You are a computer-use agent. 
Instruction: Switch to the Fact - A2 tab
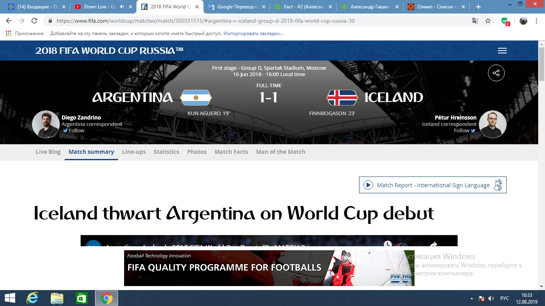pyautogui.click(x=302, y=7)
